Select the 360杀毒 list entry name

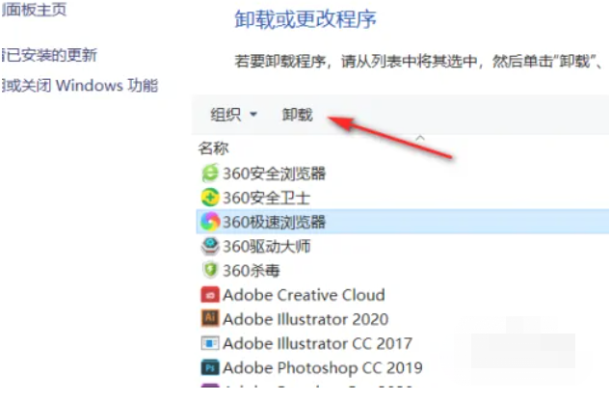pos(253,270)
